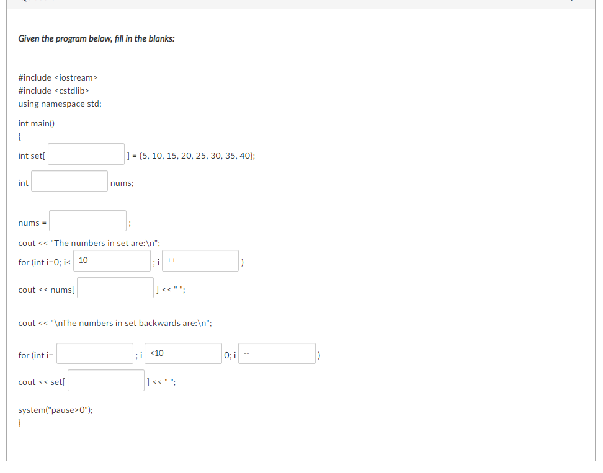This screenshot has width=603, height=473.
Task: Select the line '#include <cstdlib>'
Action: click(x=53, y=90)
